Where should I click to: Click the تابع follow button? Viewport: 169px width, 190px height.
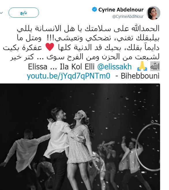coord(24,13)
